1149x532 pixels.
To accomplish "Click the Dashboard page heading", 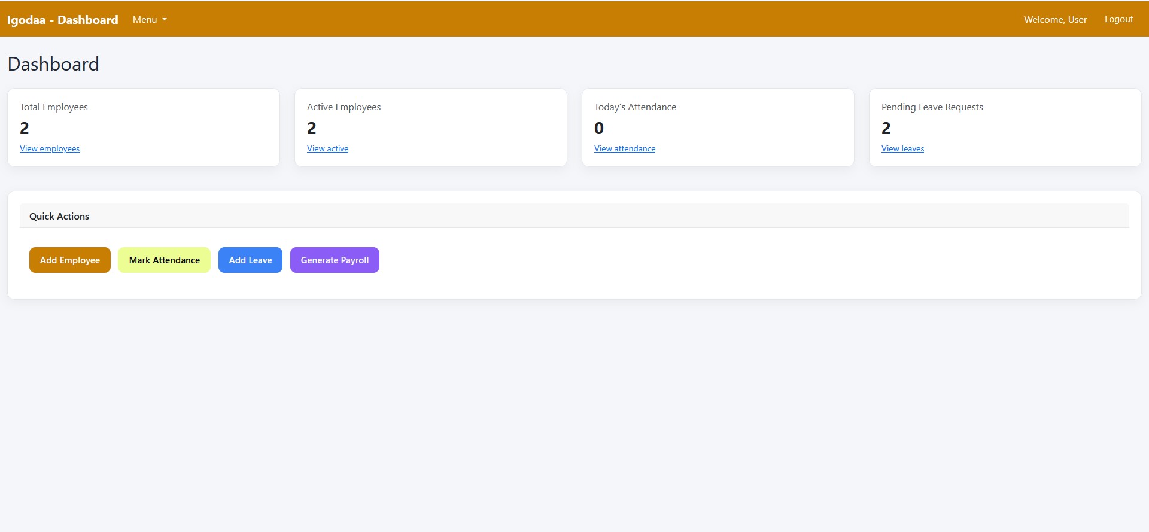I will coord(53,64).
